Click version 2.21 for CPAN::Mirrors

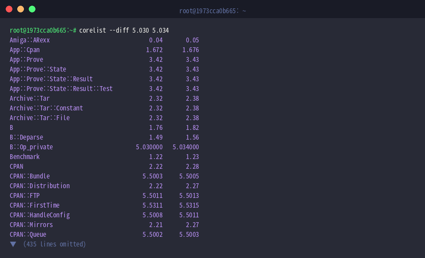point(156,225)
